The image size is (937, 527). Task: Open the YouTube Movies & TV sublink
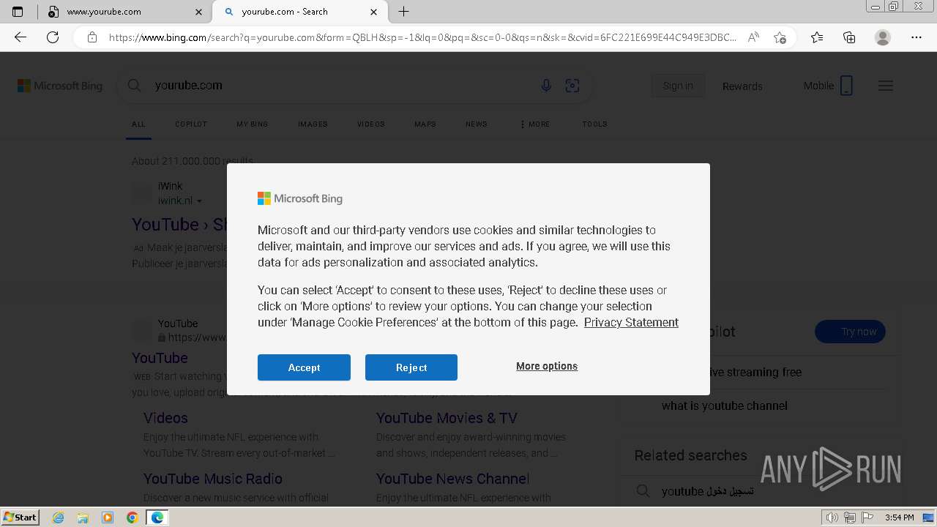click(x=447, y=418)
